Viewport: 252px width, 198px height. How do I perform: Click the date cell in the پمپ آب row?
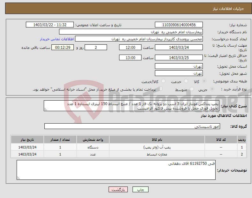[27, 147]
